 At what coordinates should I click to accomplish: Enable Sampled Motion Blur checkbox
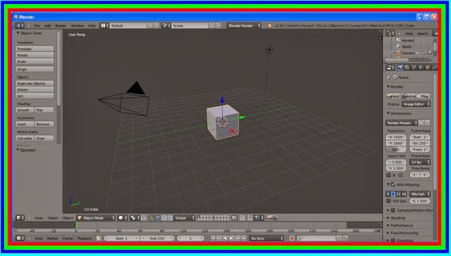393,210
